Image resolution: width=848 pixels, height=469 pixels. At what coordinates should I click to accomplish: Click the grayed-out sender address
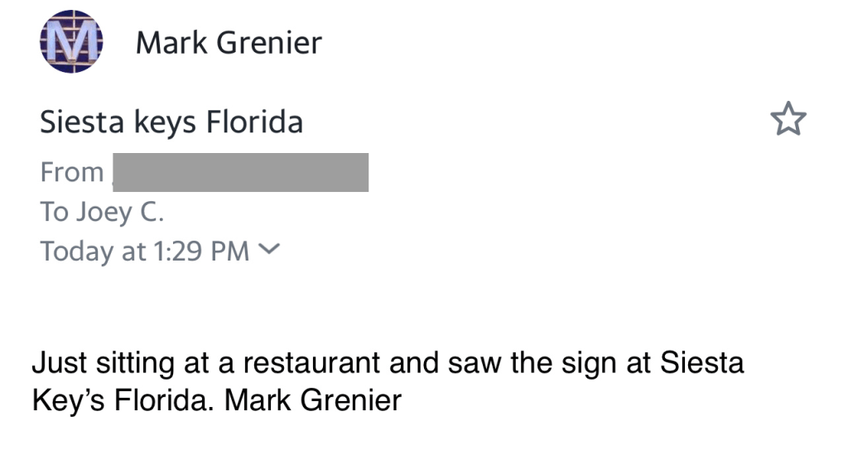[x=240, y=173]
